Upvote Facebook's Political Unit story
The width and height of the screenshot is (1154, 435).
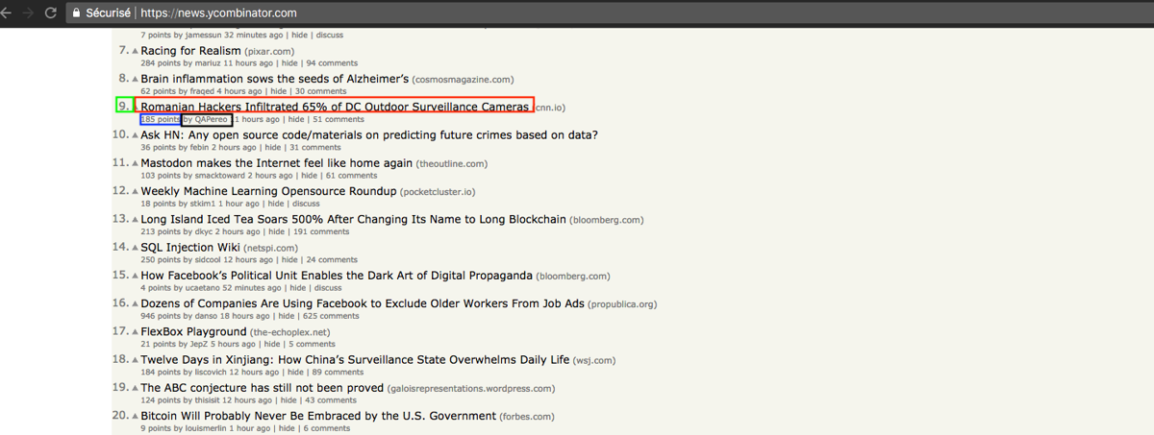(136, 276)
